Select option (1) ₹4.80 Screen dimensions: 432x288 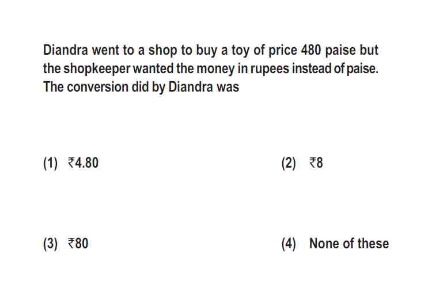(x=71, y=162)
